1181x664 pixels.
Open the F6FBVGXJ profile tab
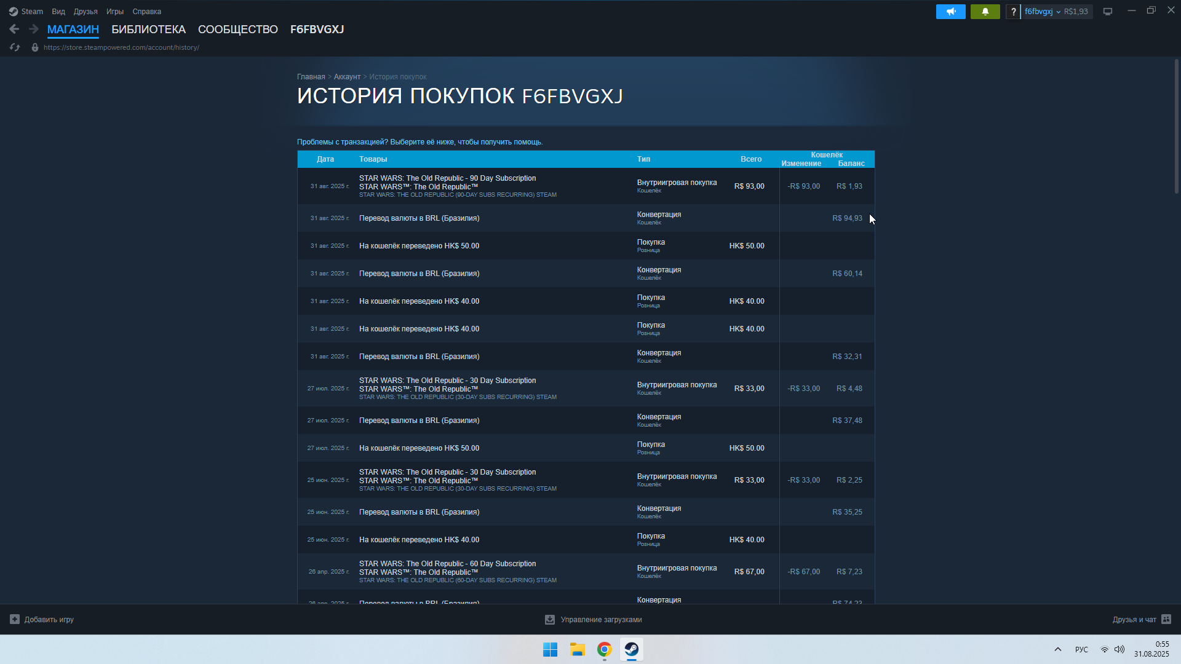point(317,30)
